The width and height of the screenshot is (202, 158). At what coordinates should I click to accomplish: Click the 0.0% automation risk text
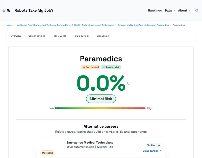click(80, 147)
